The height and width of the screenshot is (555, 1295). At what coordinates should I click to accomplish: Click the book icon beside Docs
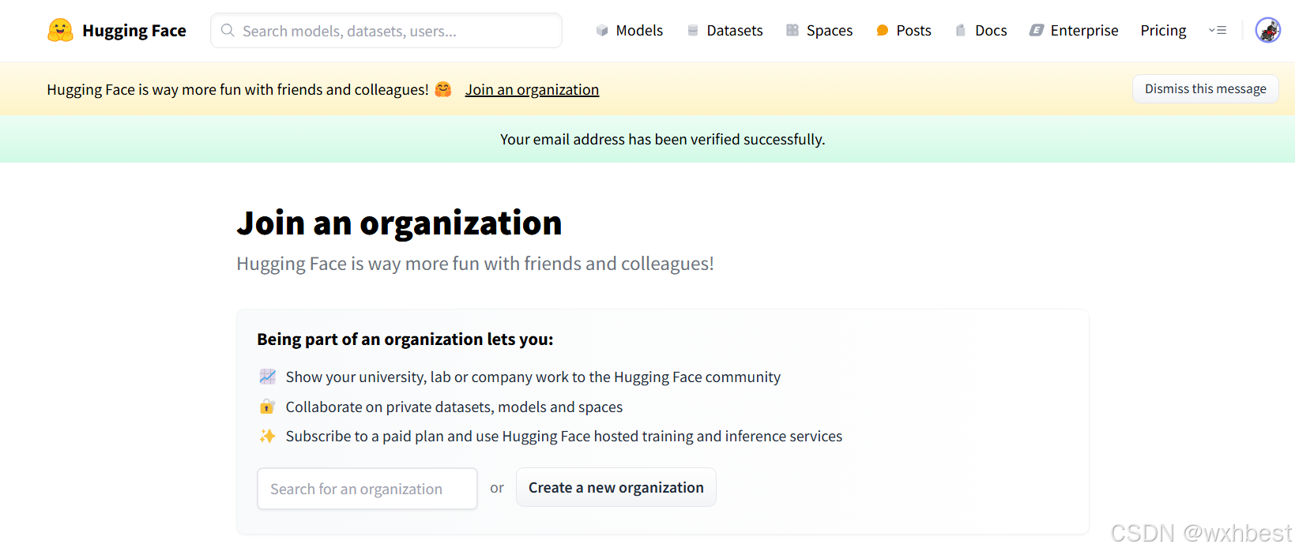point(961,31)
